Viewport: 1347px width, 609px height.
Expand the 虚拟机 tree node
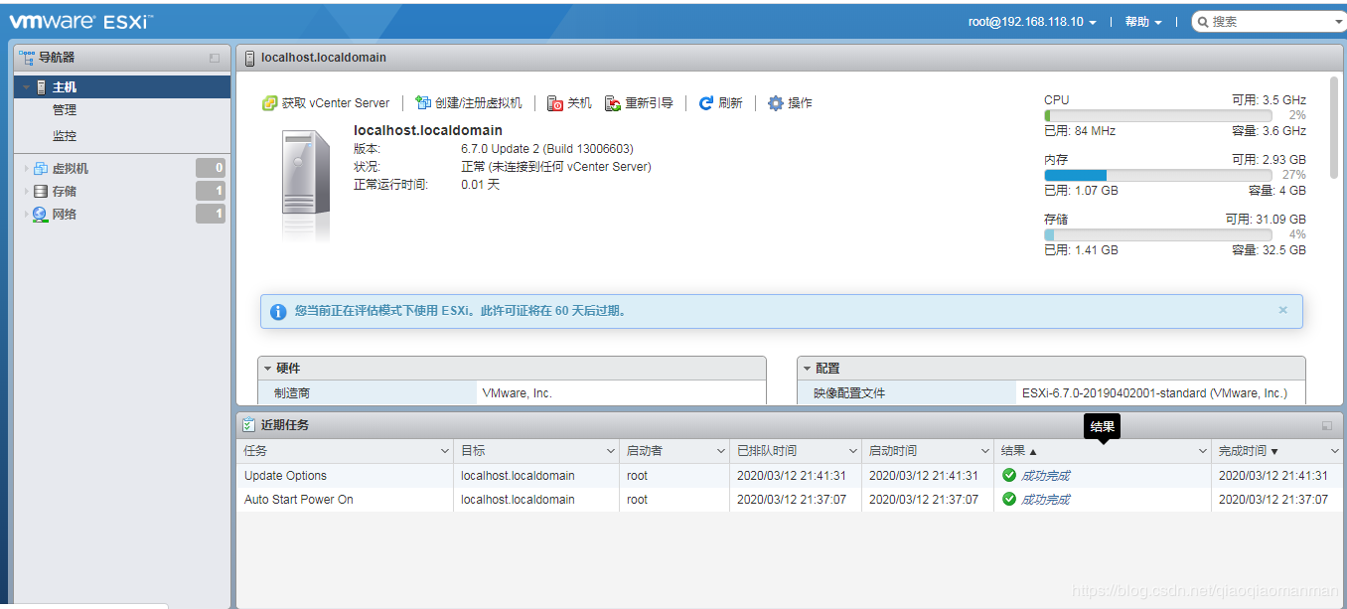click(x=27, y=169)
